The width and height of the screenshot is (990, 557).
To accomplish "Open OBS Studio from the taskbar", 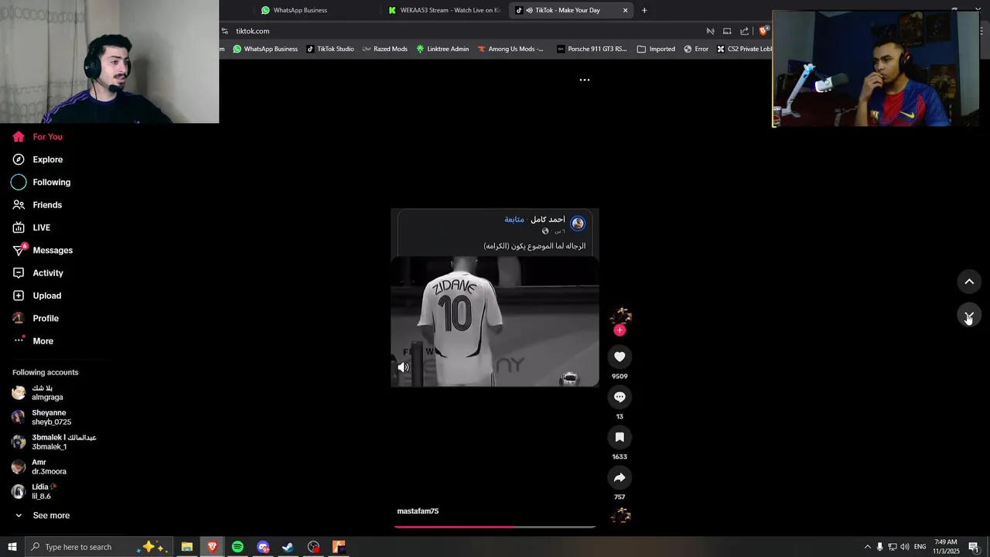I will coord(313,547).
